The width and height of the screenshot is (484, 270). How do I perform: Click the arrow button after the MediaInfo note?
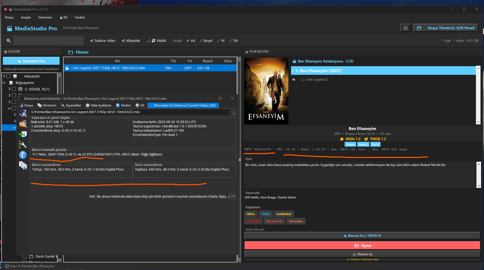(233, 196)
